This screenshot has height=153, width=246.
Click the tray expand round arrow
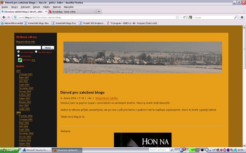pos(207,150)
